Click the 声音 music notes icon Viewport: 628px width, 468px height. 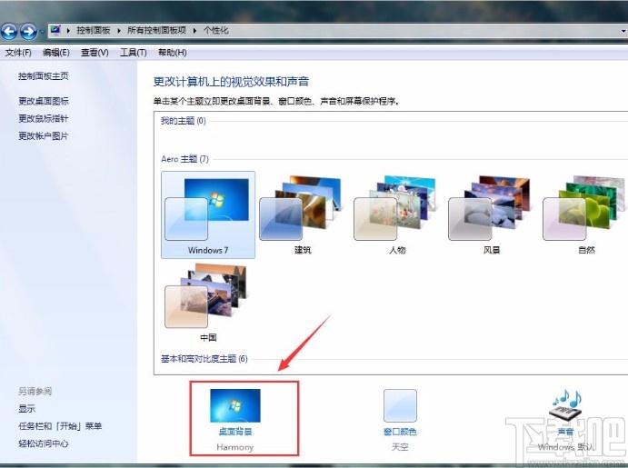pos(565,405)
